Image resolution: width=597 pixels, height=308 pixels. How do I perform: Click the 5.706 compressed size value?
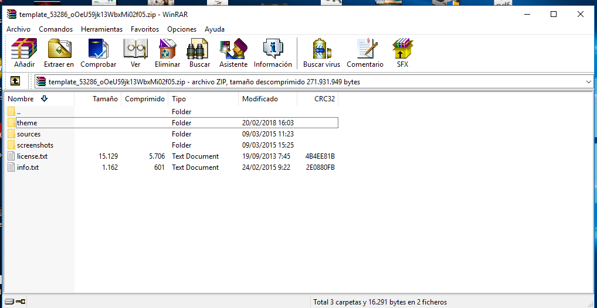pyautogui.click(x=156, y=156)
